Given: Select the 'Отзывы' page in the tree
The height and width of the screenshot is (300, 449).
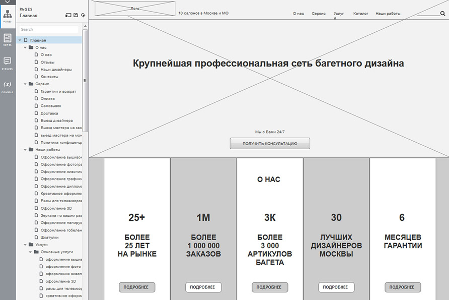Looking at the screenshot, I should 48,62.
